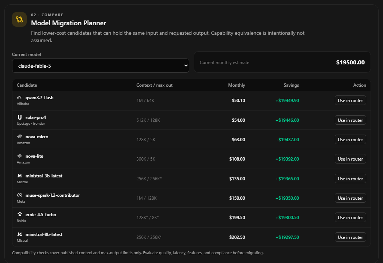Click the 512K / 128K context value

coord(148,120)
